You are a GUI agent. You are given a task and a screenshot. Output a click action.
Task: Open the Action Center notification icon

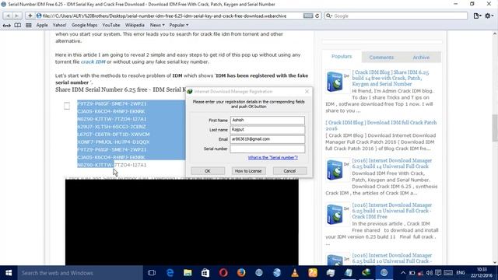point(438,273)
